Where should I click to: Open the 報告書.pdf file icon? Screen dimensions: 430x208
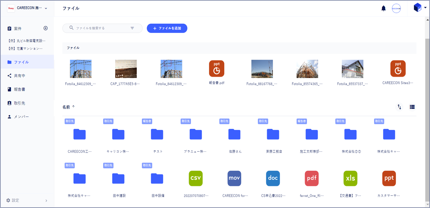[x=217, y=68]
